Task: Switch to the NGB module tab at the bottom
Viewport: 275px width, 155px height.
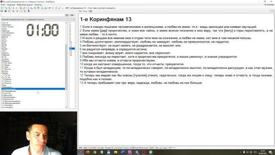Action: click(x=85, y=148)
